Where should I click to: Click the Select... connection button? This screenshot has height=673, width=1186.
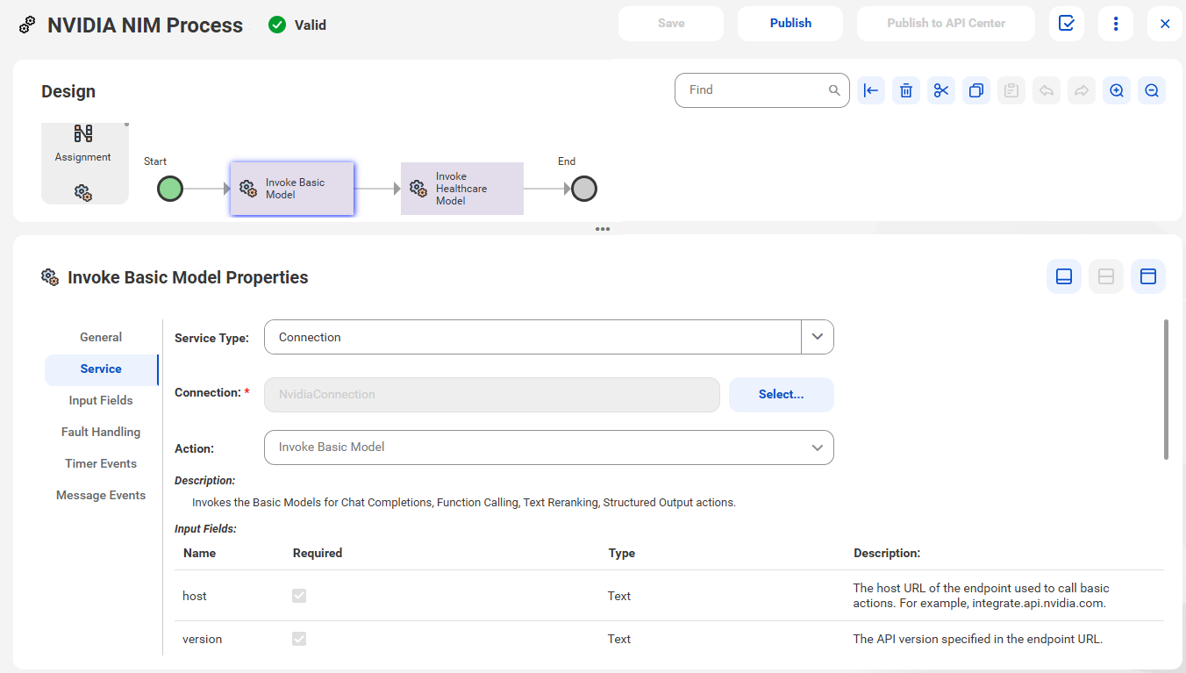point(782,395)
